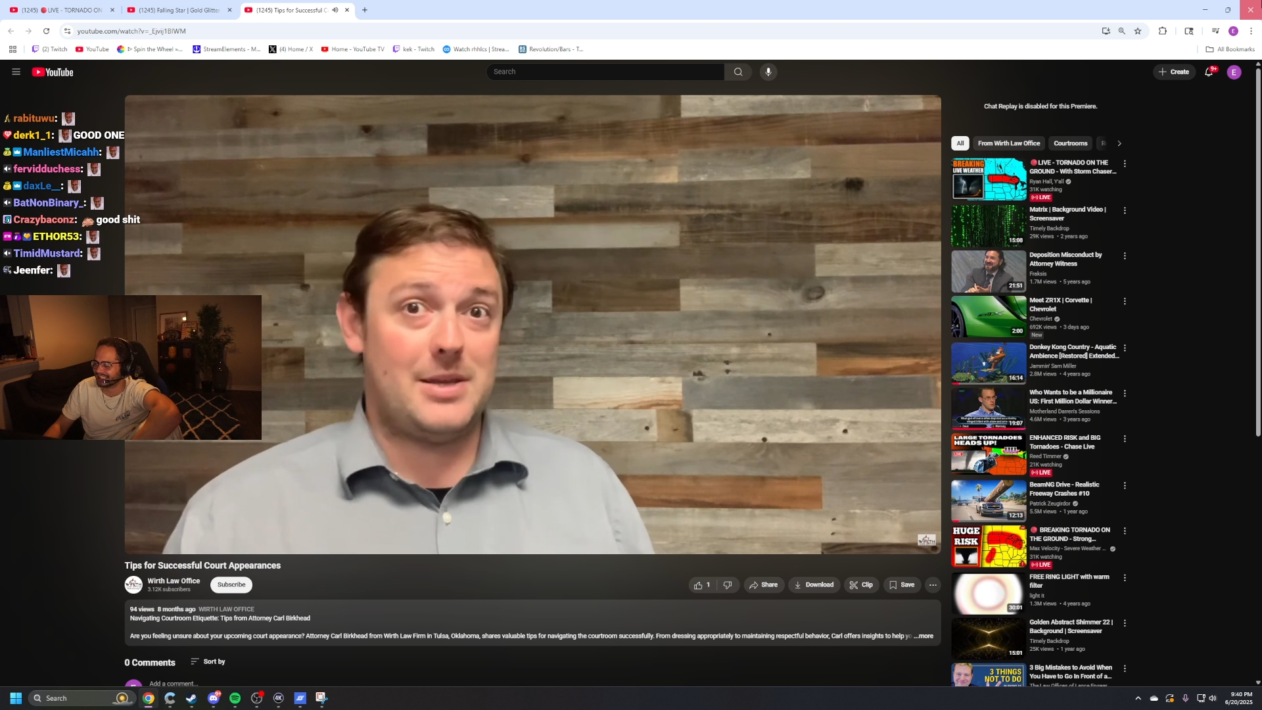Open the Wirth Law Office channel avatar

(133, 584)
